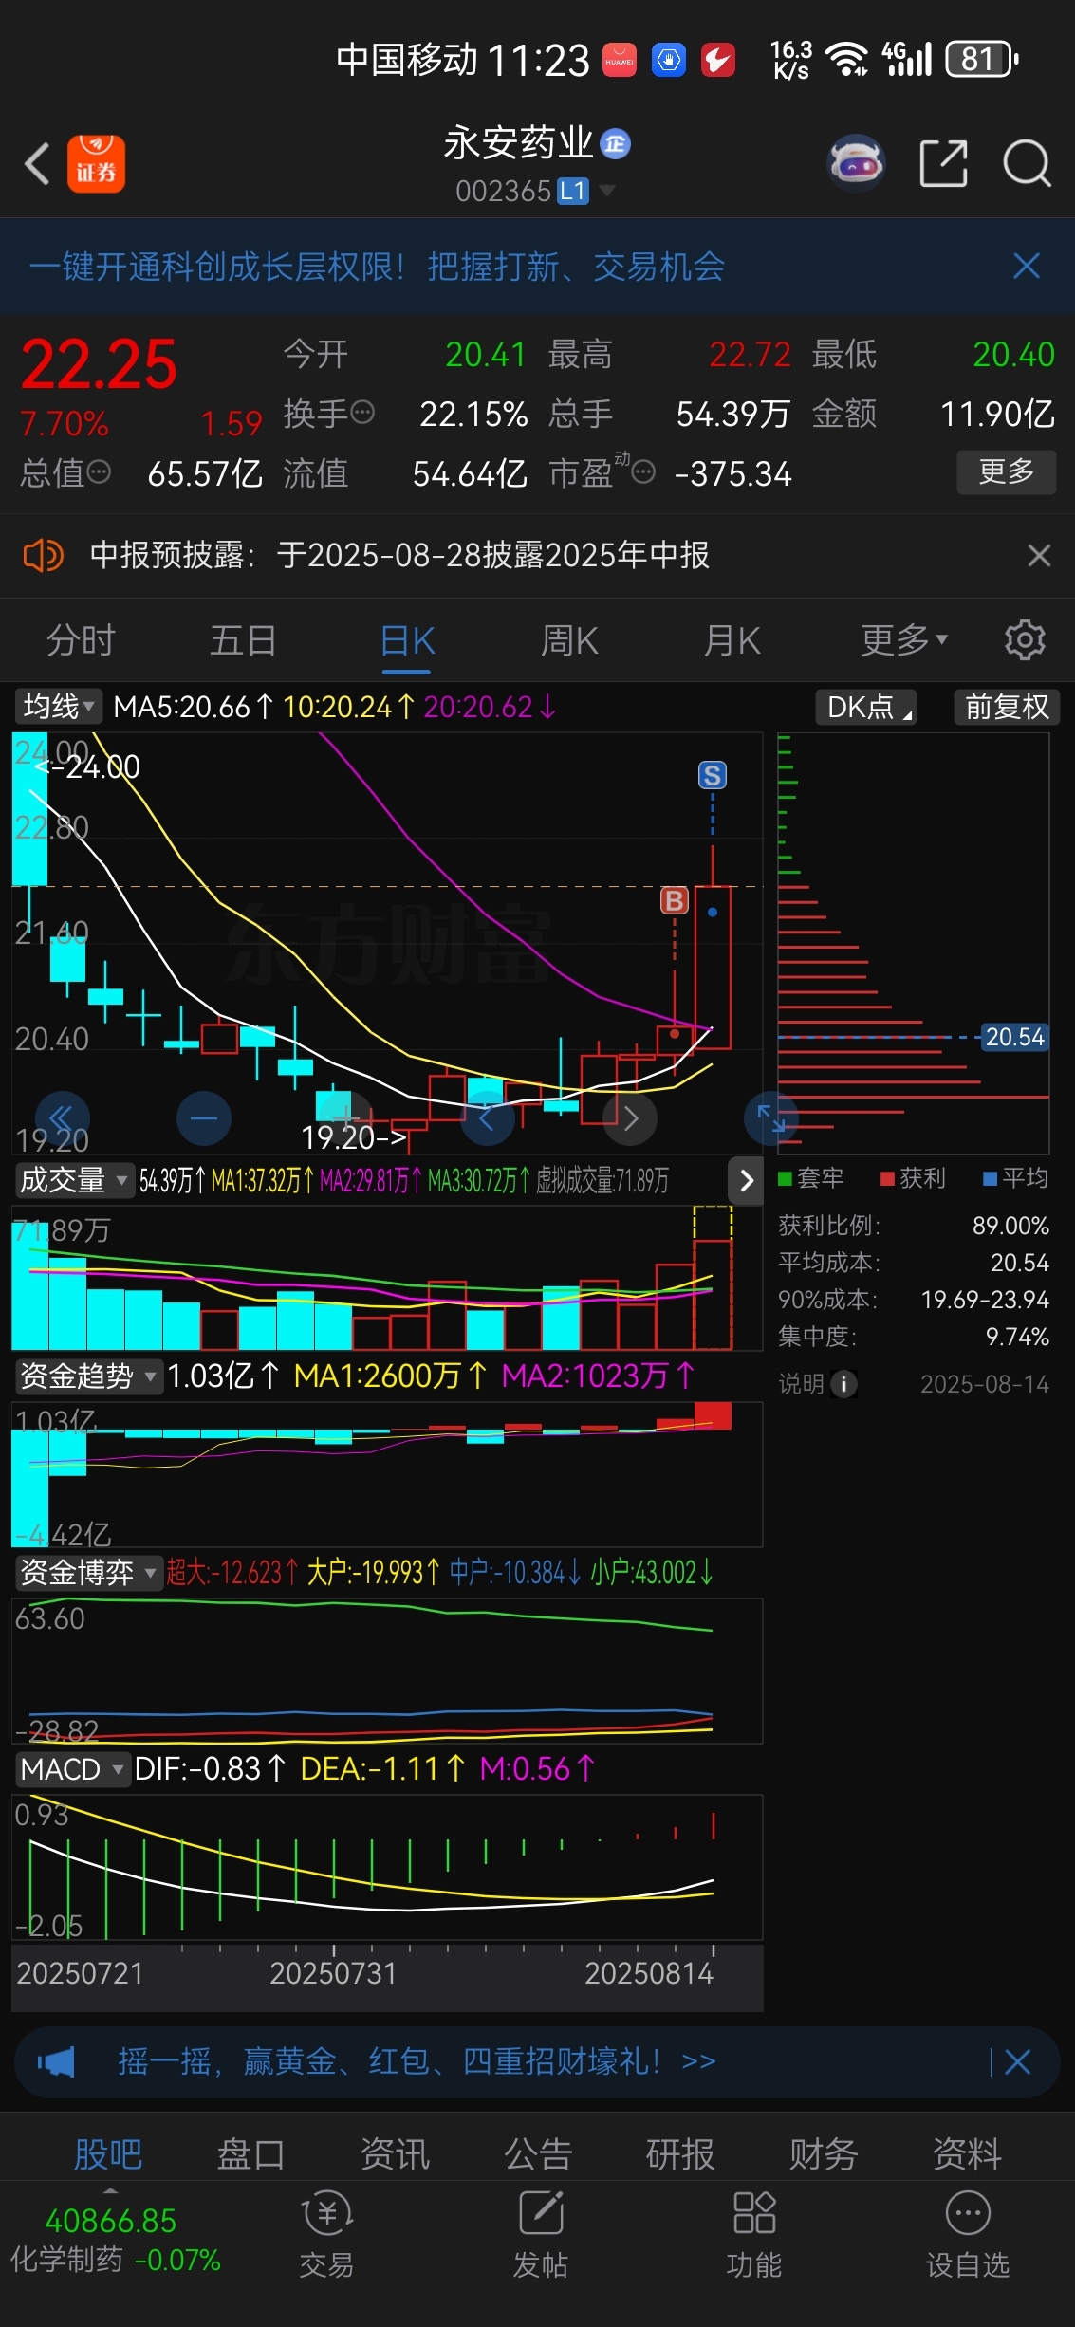Screen dimensions: 1075x2327
Task: Tap the B buy signal marker
Action: coord(674,900)
